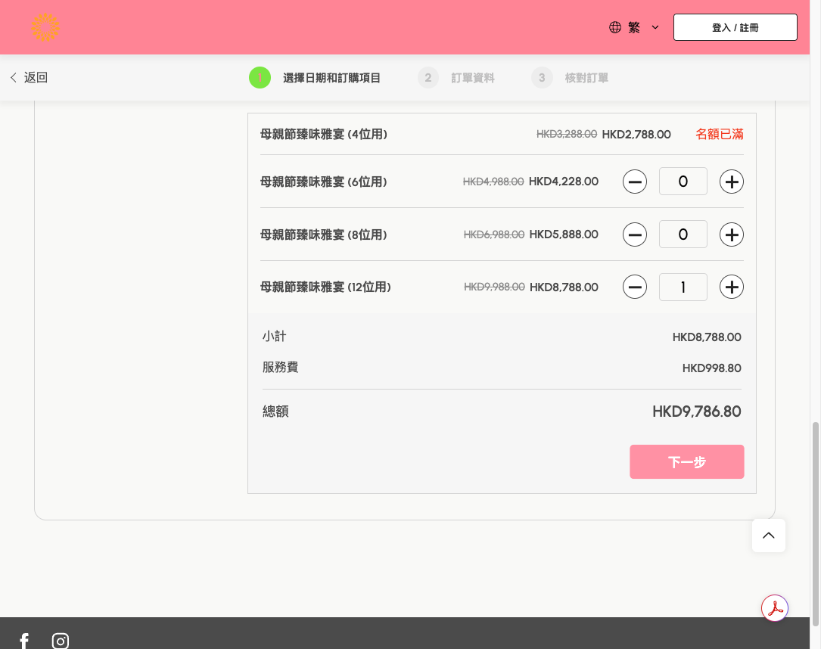Open the Facebook footer icon

coord(24,641)
